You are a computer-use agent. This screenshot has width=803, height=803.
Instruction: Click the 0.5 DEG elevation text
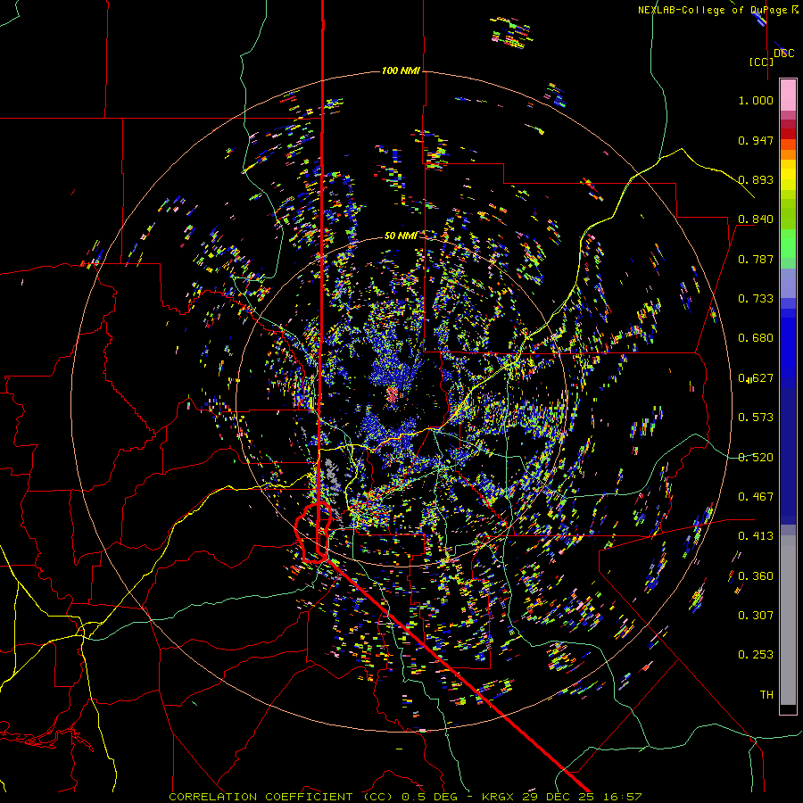pos(431,797)
